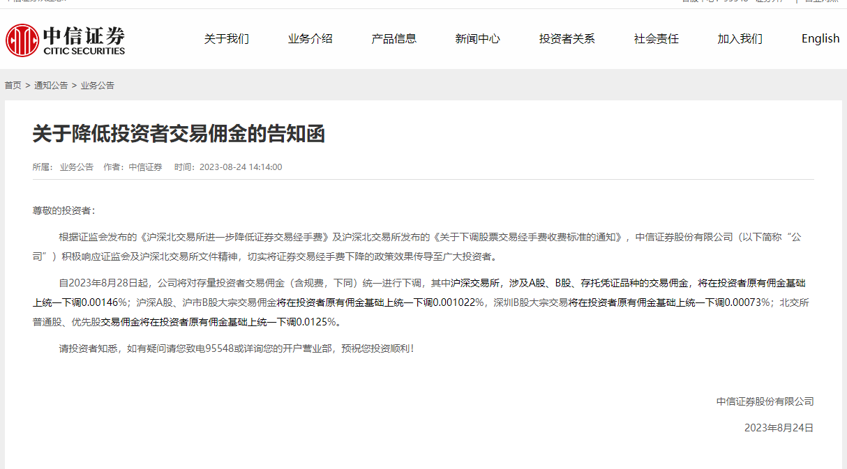The width and height of the screenshot is (847, 469).
Task: Click the paragraph starting 根据证监会发布的
Action: 417,247
